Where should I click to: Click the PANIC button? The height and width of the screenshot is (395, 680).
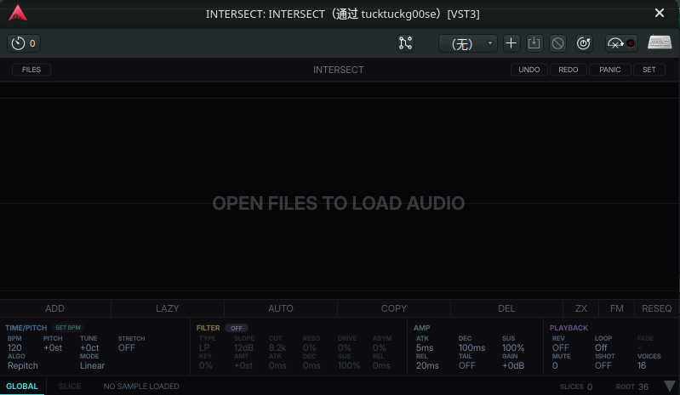point(609,70)
